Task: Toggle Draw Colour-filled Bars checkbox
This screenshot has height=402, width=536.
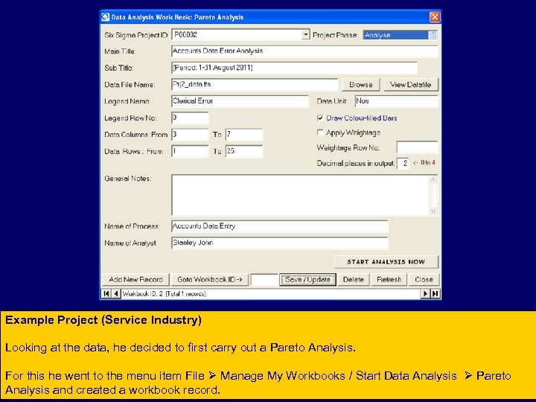Action: point(320,118)
